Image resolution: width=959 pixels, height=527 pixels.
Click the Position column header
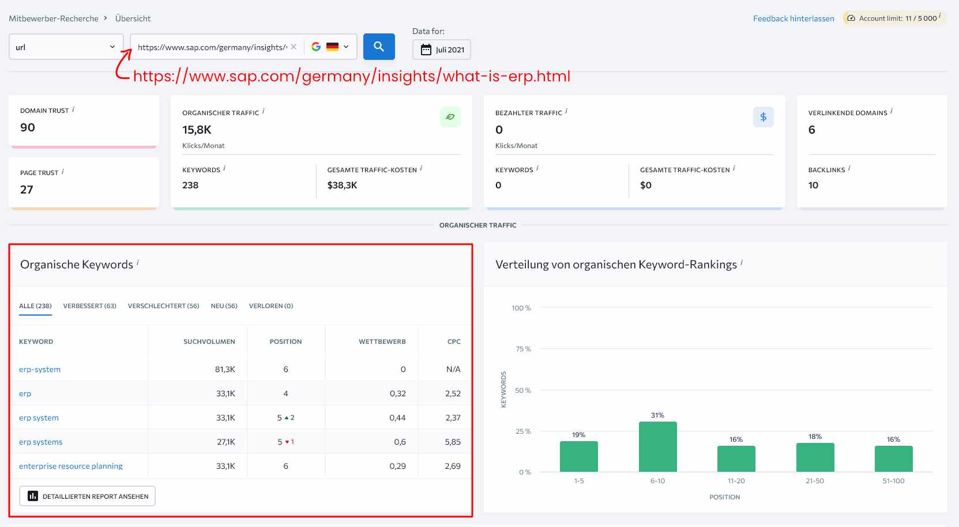[285, 342]
